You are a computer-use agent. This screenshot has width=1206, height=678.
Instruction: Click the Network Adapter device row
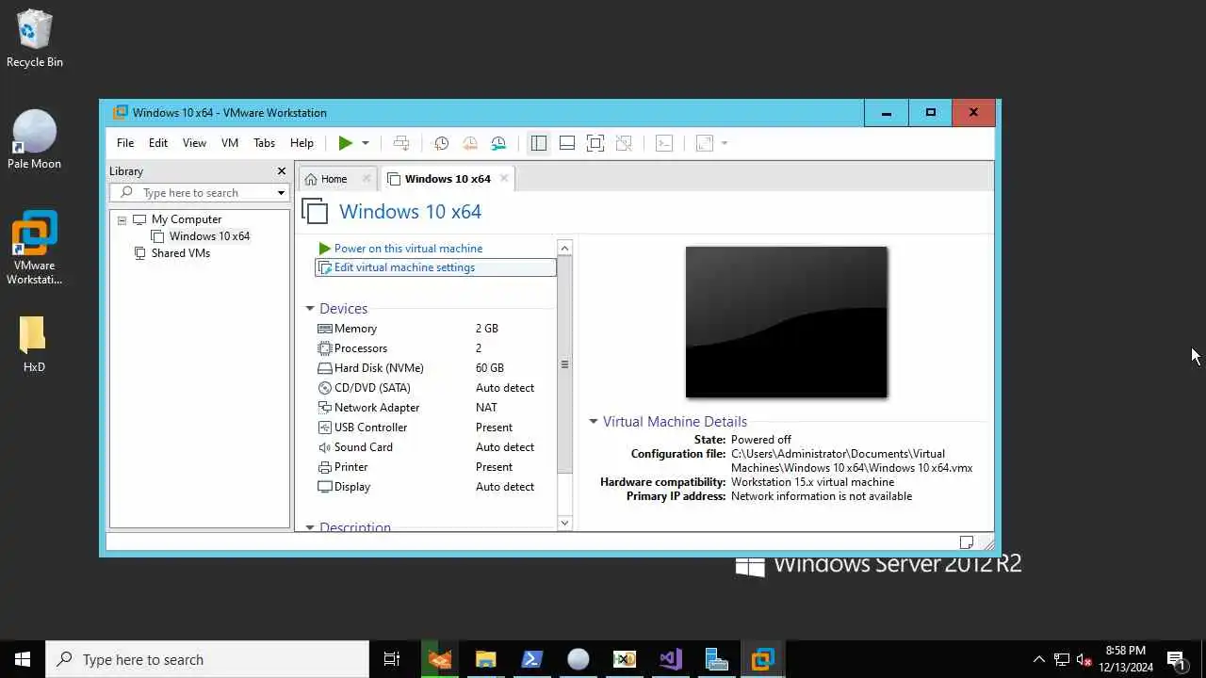pyautogui.click(x=435, y=408)
